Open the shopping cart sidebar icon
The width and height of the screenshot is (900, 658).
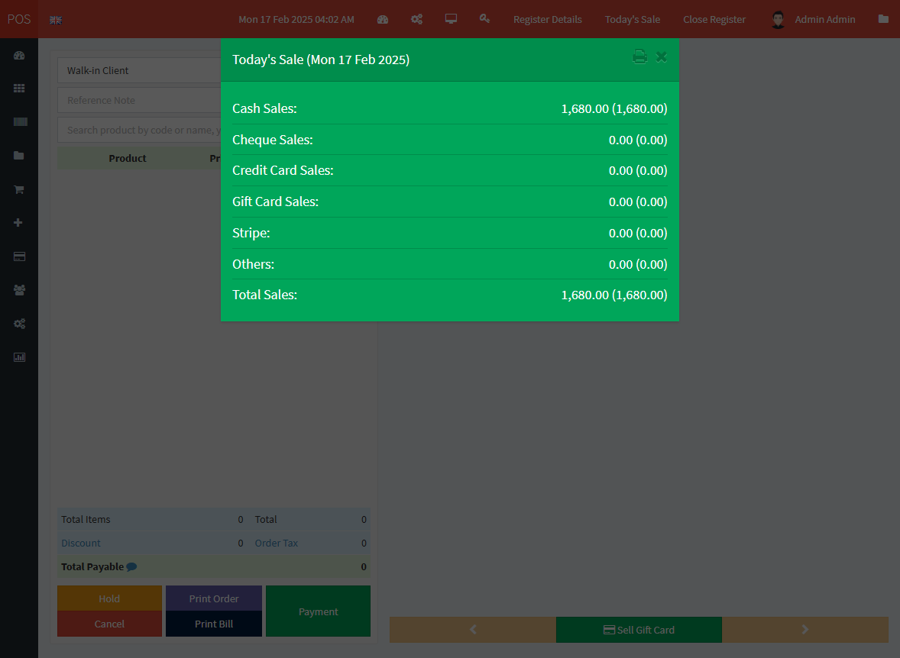19,189
